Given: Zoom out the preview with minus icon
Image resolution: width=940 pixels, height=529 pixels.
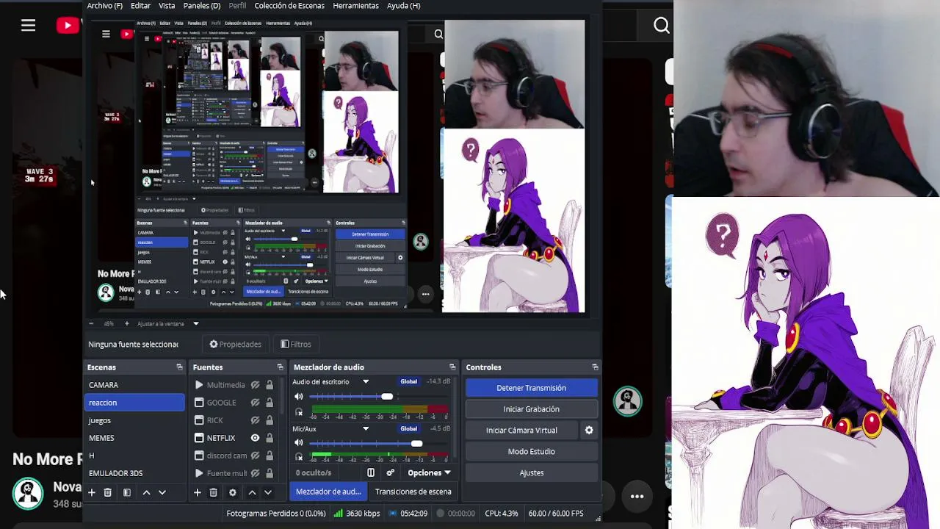Looking at the screenshot, I should point(91,323).
